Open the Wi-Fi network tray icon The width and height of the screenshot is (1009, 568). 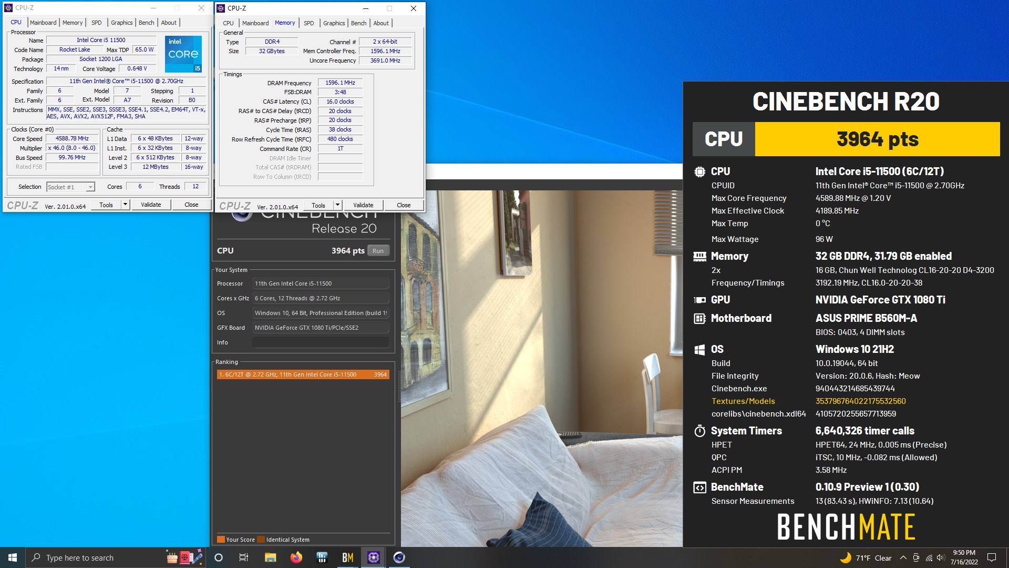click(x=929, y=558)
